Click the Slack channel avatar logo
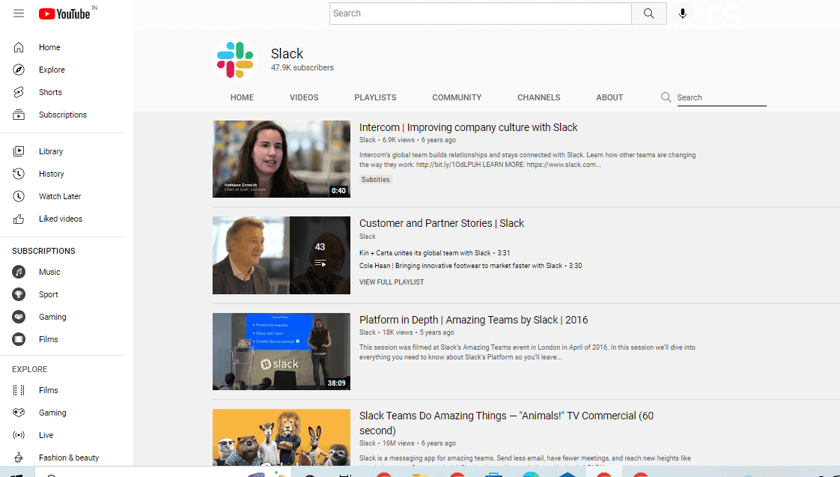This screenshot has height=477, width=840. tap(234, 60)
